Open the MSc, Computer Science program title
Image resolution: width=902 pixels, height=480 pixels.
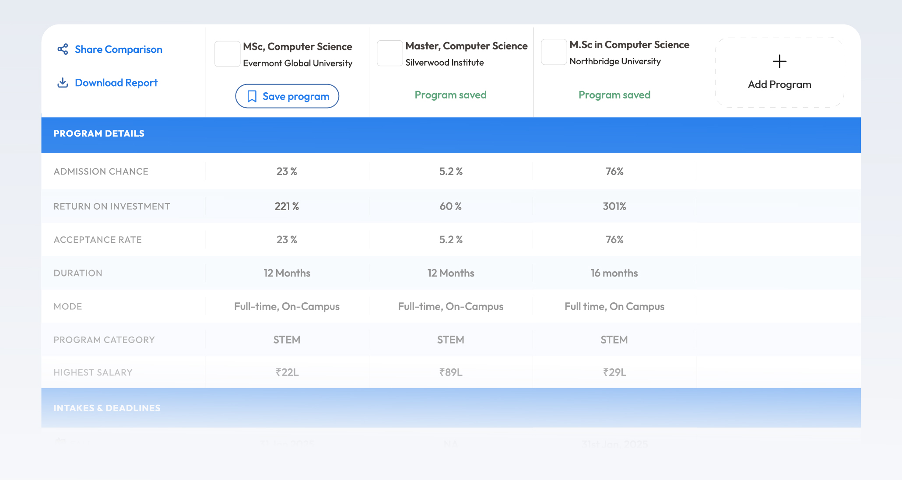pos(298,47)
